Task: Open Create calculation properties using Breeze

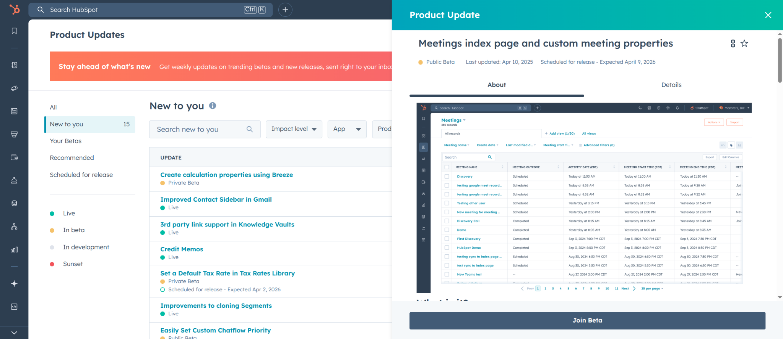Action: coord(227,175)
